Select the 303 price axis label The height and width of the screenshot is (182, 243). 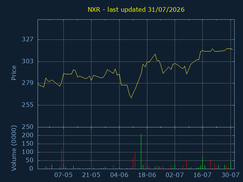click(x=28, y=61)
